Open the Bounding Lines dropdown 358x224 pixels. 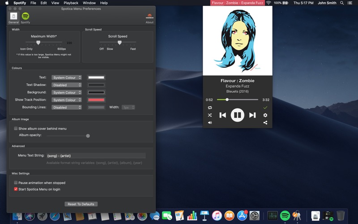coord(66,107)
